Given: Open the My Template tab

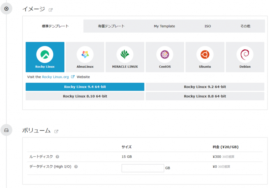Looking at the screenshot, I should click(x=164, y=26).
